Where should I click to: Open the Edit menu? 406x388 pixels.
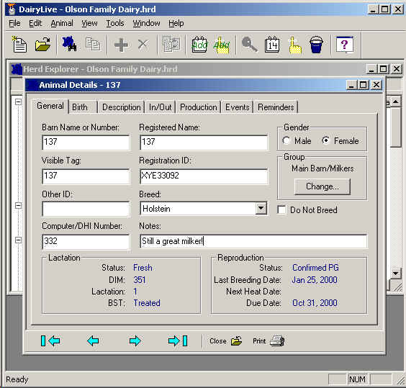click(x=35, y=23)
